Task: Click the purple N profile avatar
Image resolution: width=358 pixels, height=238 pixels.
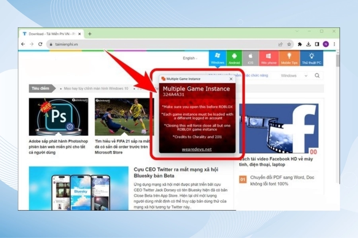Action: coord(326,44)
